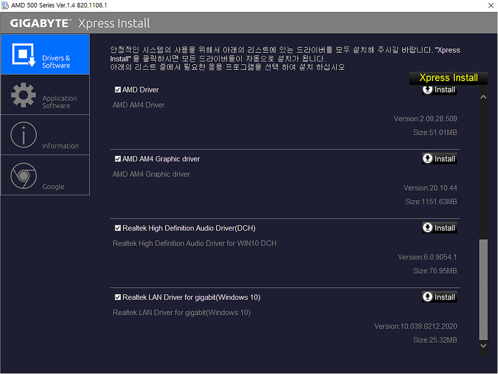Image resolution: width=498 pixels, height=374 pixels.
Task: Click the scrollbar down arrow
Action: pos(483,345)
